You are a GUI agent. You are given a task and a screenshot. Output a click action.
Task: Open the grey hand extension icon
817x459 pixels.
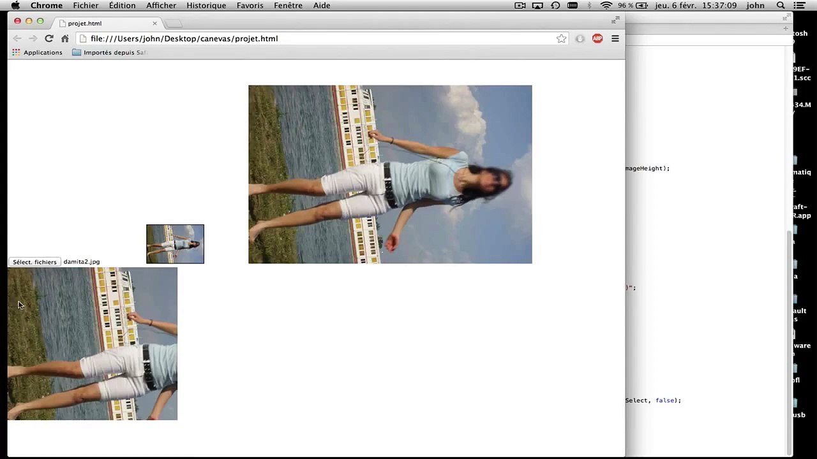coord(580,39)
